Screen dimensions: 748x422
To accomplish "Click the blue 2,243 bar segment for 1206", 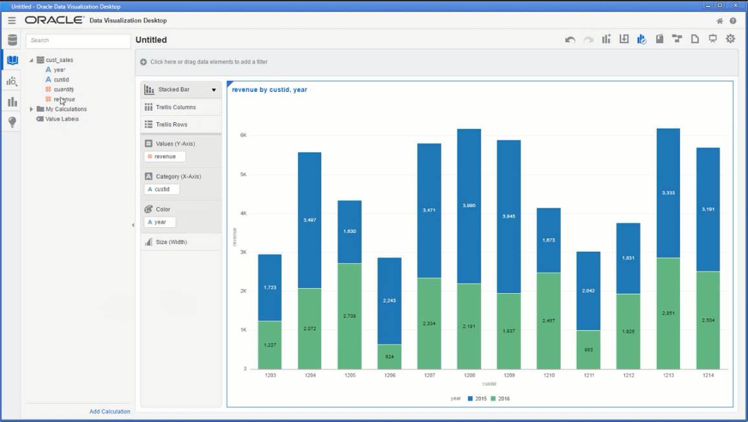I will 389,301.
